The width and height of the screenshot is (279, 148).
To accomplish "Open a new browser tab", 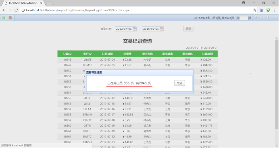I will 49,3.
